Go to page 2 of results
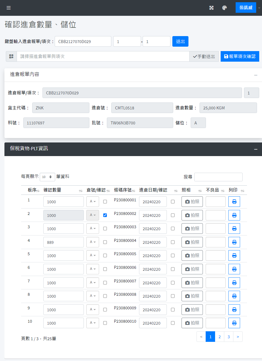Screen dimensions: 262x361 pyautogui.click(x=220, y=337)
